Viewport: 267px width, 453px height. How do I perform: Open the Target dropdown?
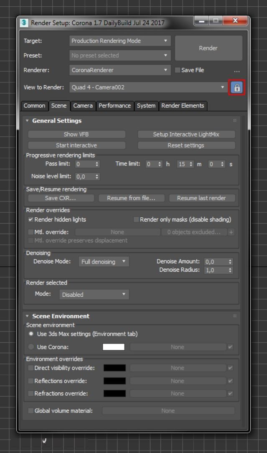coord(120,41)
